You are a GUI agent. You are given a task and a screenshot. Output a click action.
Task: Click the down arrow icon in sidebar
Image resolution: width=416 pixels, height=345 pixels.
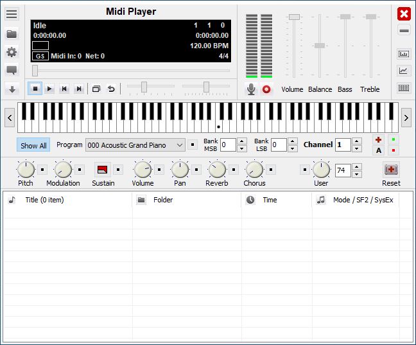pos(12,89)
